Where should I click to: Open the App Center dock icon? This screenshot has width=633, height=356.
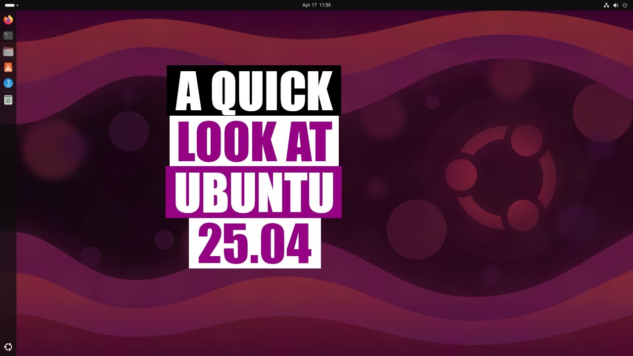[x=8, y=67]
